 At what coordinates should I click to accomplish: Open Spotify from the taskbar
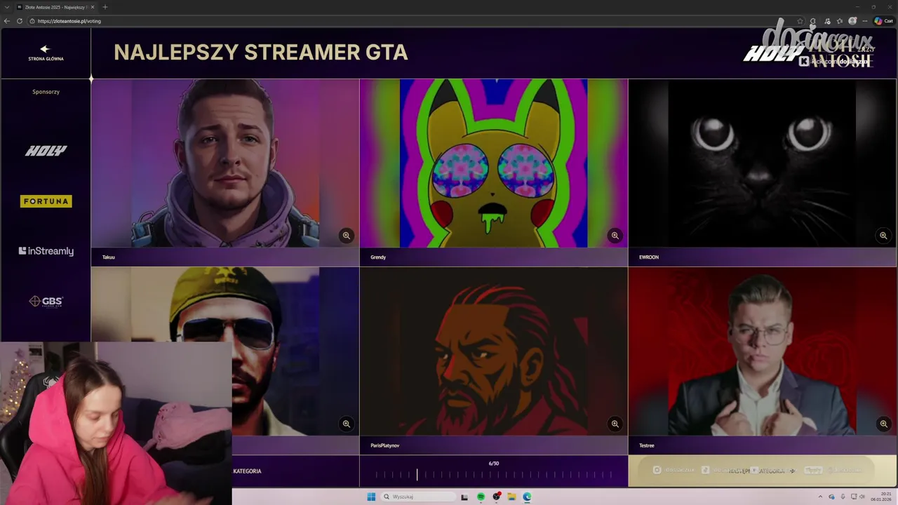481,497
